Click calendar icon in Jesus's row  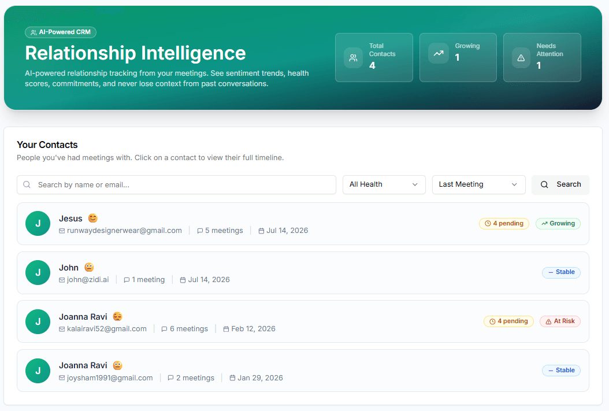pyautogui.click(x=261, y=231)
